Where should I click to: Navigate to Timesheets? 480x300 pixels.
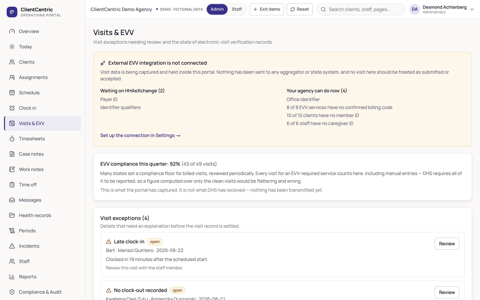[42, 139]
